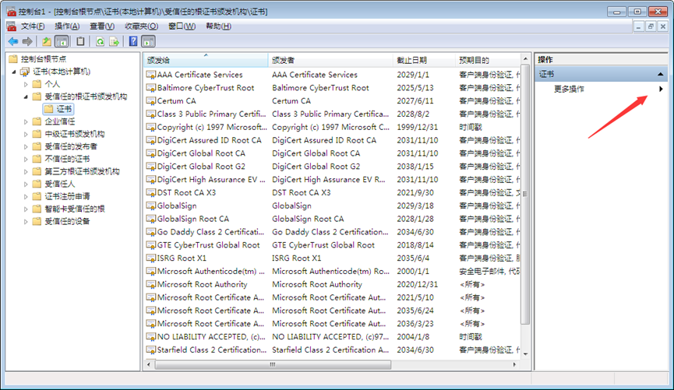Image resolution: width=674 pixels, height=390 pixels.
Task: Click the folder icon beside 企业信任
Action: click(37, 121)
